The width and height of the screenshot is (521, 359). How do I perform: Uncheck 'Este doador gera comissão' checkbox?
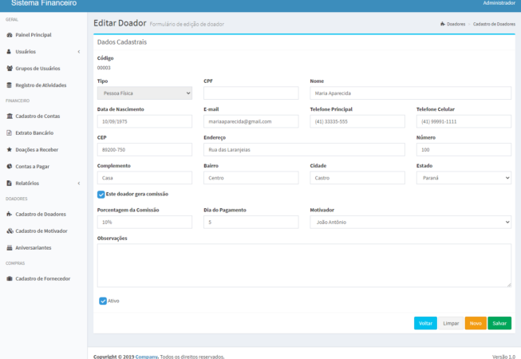(101, 194)
